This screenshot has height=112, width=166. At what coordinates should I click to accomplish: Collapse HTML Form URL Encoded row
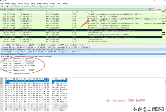(83, 57)
